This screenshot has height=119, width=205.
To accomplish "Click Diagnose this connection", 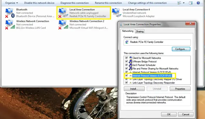I will click(x=75, y=3).
